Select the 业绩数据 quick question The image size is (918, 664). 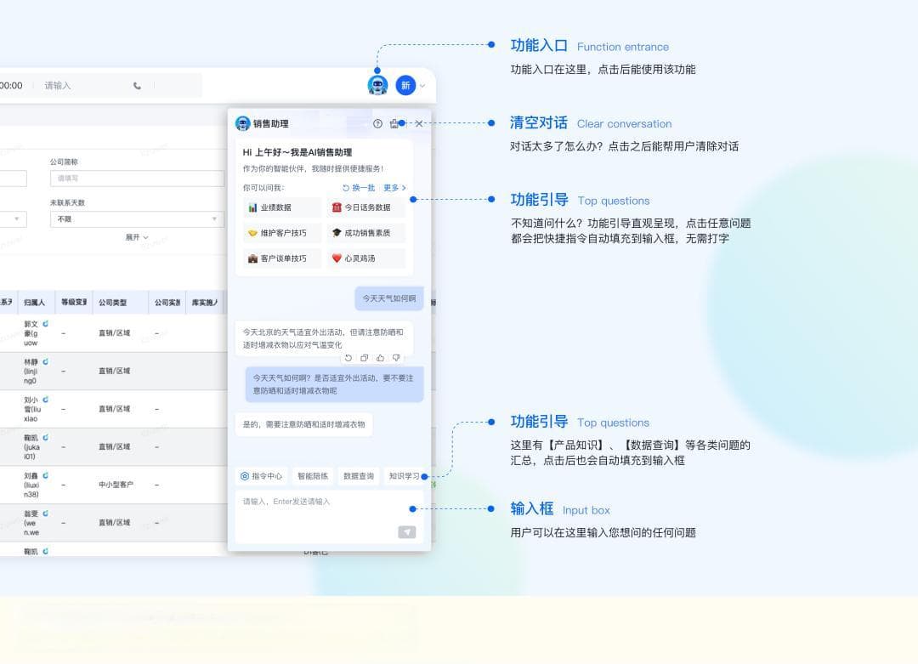click(x=281, y=207)
